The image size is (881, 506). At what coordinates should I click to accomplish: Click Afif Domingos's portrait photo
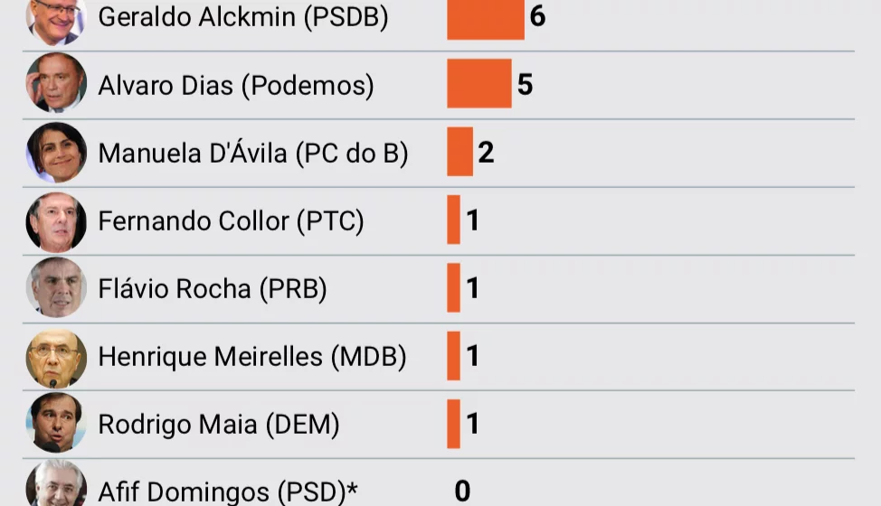click(56, 483)
